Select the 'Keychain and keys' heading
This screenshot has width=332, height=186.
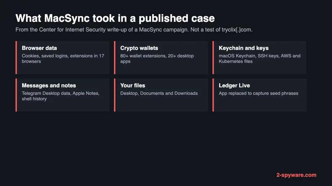point(243,48)
